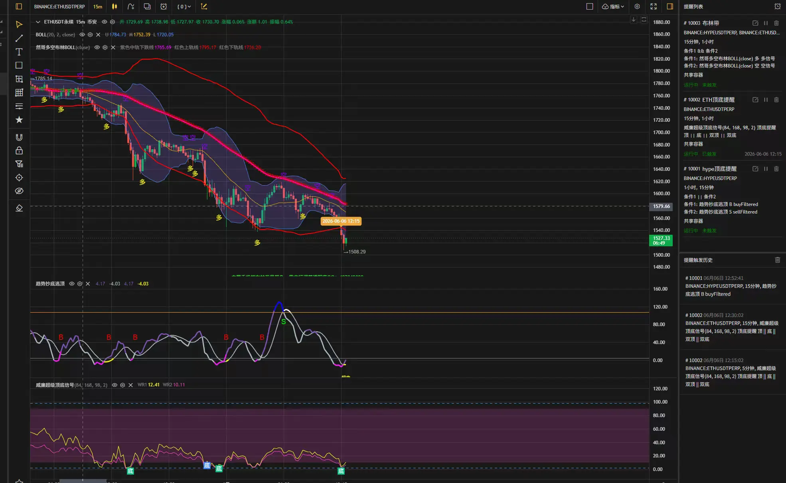Click the alarm clock icon beside 提醒列表
The height and width of the screenshot is (483, 786).
coord(778,6)
